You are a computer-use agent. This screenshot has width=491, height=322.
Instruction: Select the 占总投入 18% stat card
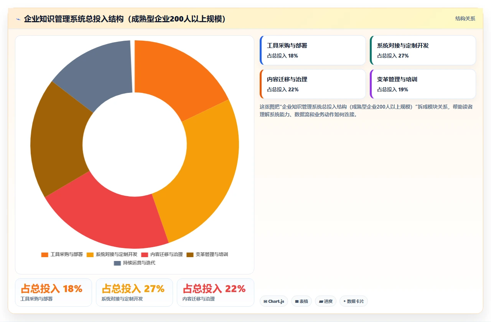[53, 292]
